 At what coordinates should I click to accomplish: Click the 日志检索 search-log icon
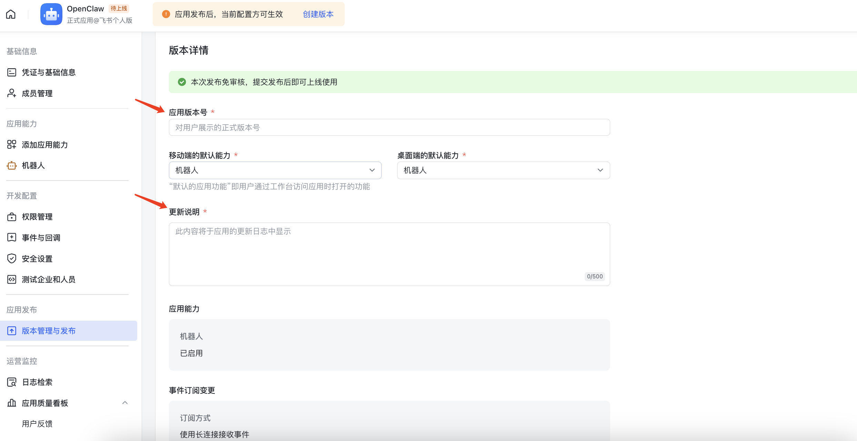pos(12,382)
